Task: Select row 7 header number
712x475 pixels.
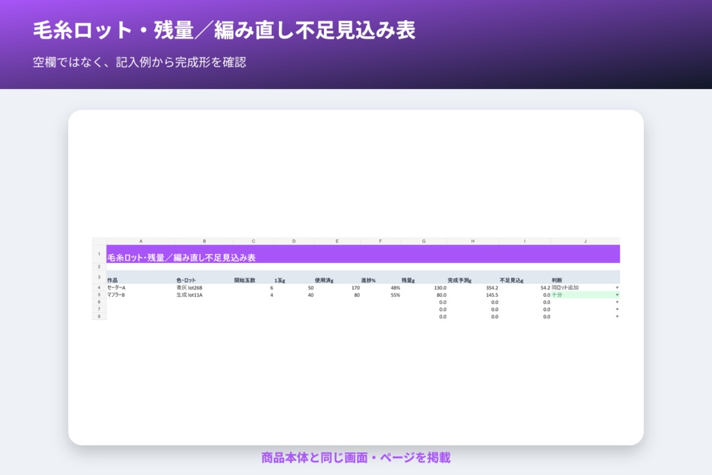Action: tap(99, 309)
